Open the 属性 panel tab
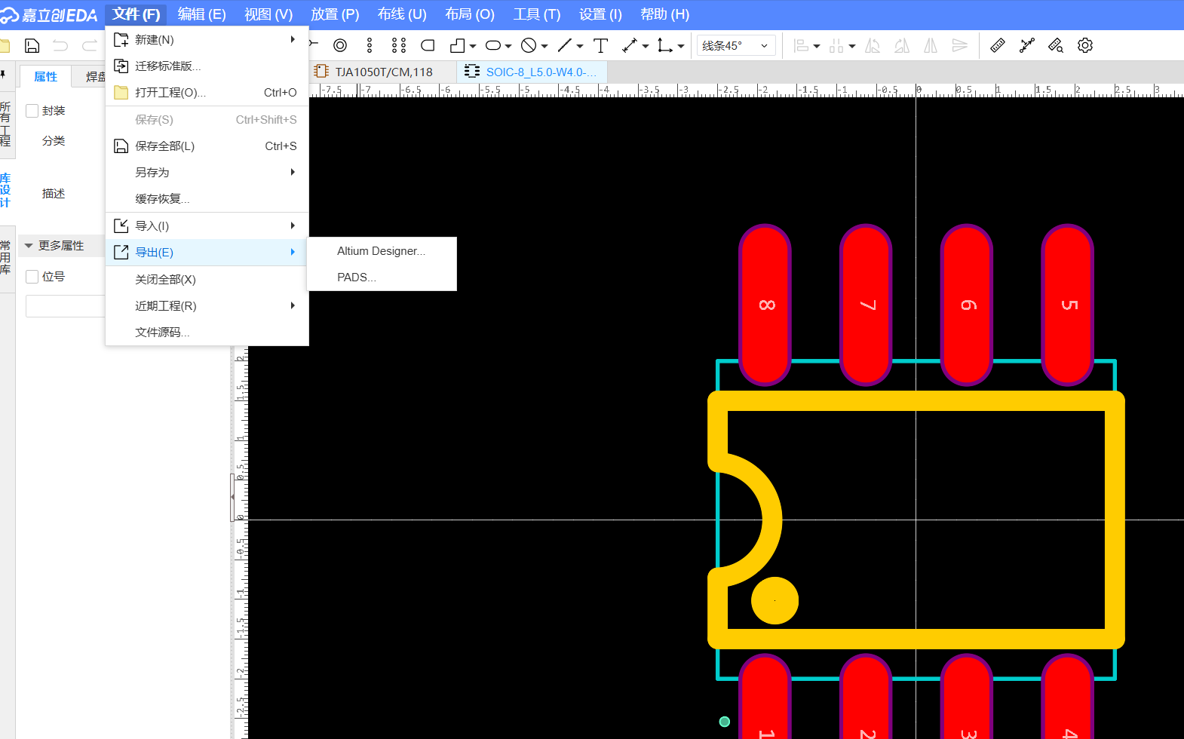 coord(45,77)
